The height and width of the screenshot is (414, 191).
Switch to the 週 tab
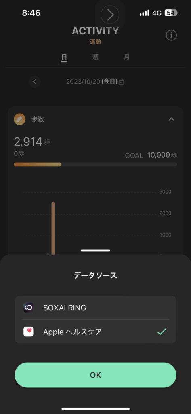[95, 57]
